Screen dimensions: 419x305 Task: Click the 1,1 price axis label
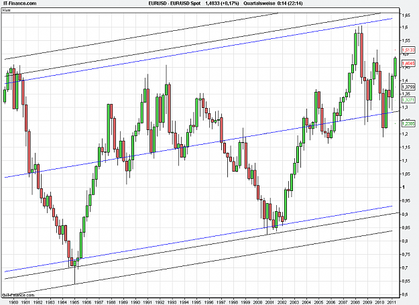point(405,160)
